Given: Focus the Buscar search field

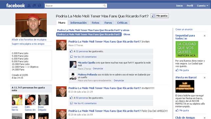Looking at the screenshot, I should pos(74,6).
